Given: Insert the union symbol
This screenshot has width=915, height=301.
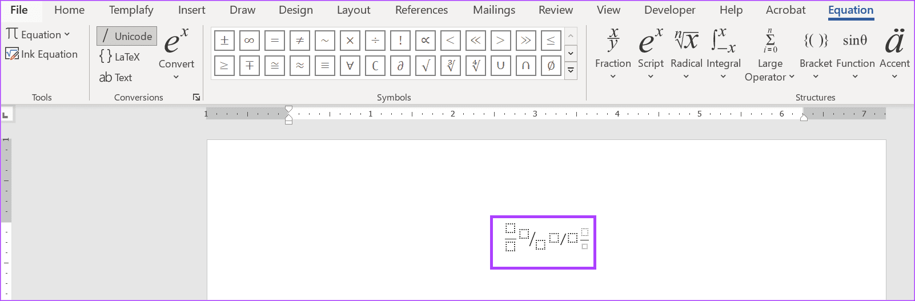Looking at the screenshot, I should tap(501, 66).
